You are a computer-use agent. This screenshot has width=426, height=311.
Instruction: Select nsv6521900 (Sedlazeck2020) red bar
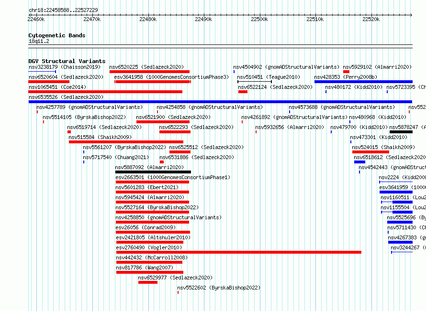pos(163,122)
